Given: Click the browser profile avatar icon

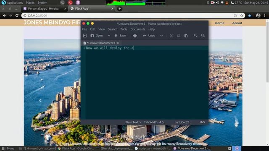Looking at the screenshot, I should click(x=258, y=16).
